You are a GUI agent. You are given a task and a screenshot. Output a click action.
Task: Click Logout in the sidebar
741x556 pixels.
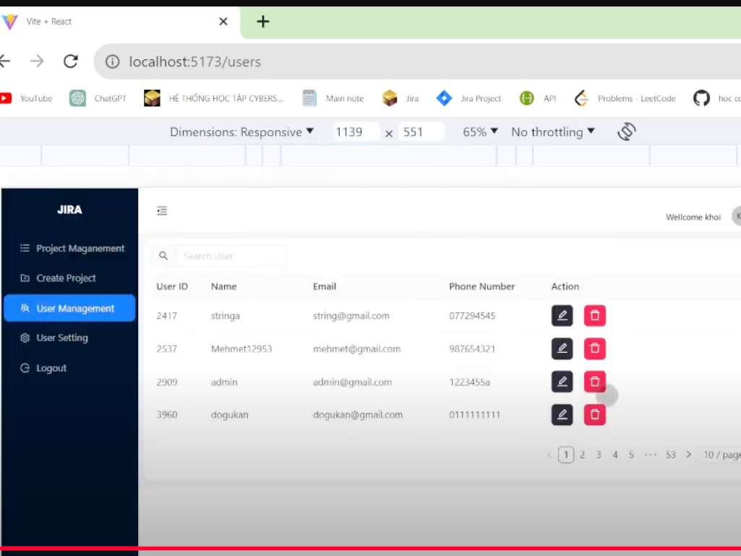pos(51,368)
